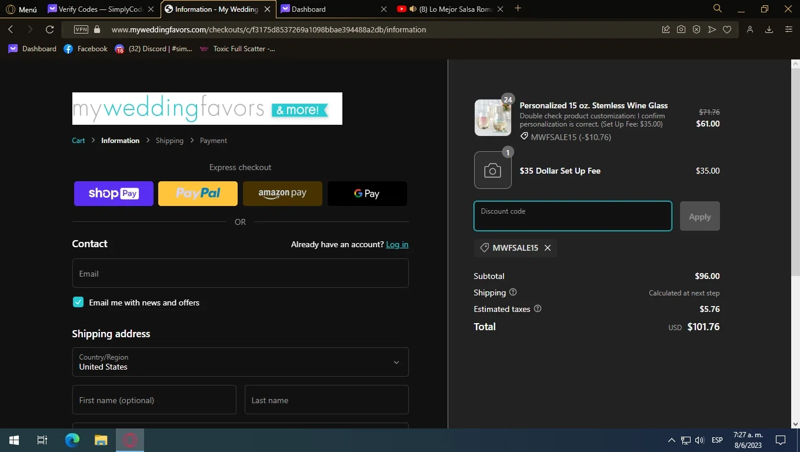
Task: Close the Lo Mejor Salsa tab
Action: (x=500, y=9)
